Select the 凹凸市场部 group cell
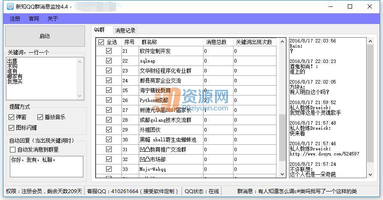The height and width of the screenshot is (200, 383). click(x=171, y=159)
